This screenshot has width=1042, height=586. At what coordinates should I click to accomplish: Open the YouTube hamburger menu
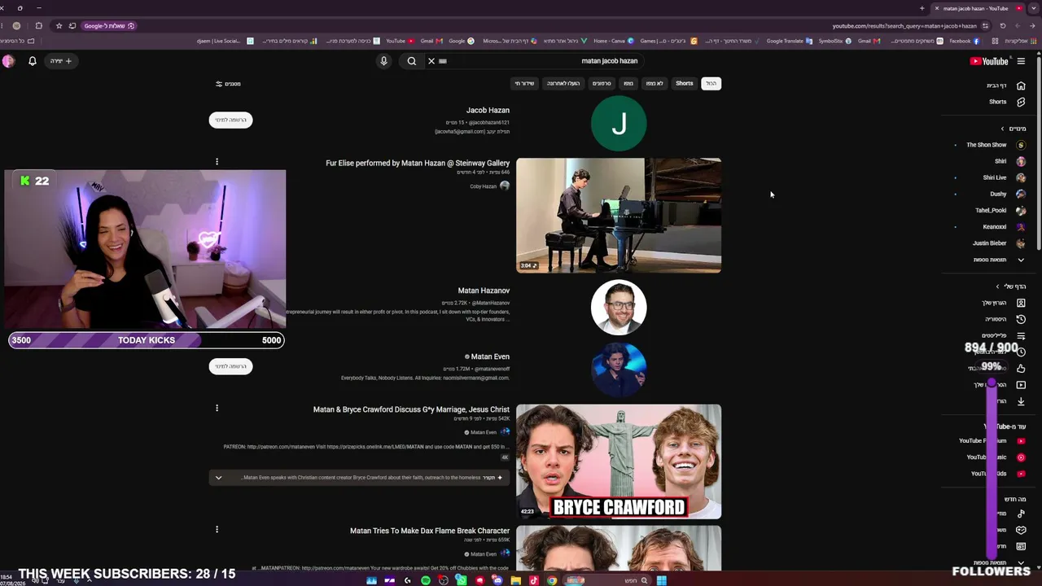point(1021,61)
